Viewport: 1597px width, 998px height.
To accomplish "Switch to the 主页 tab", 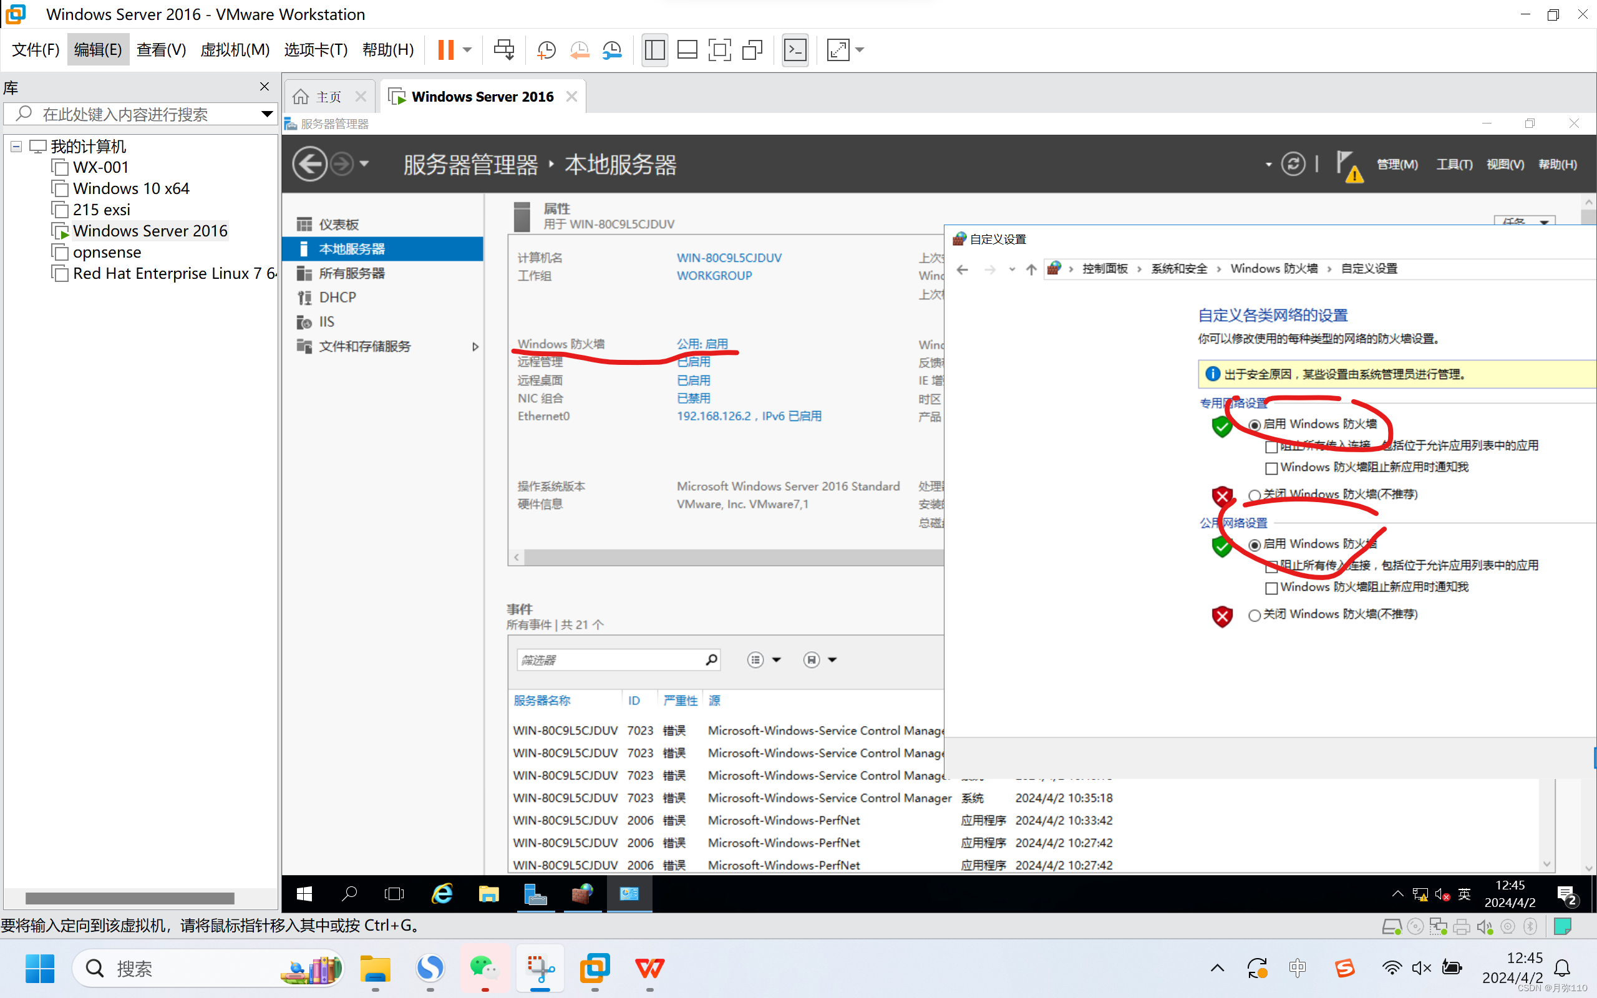I will 328,97.
